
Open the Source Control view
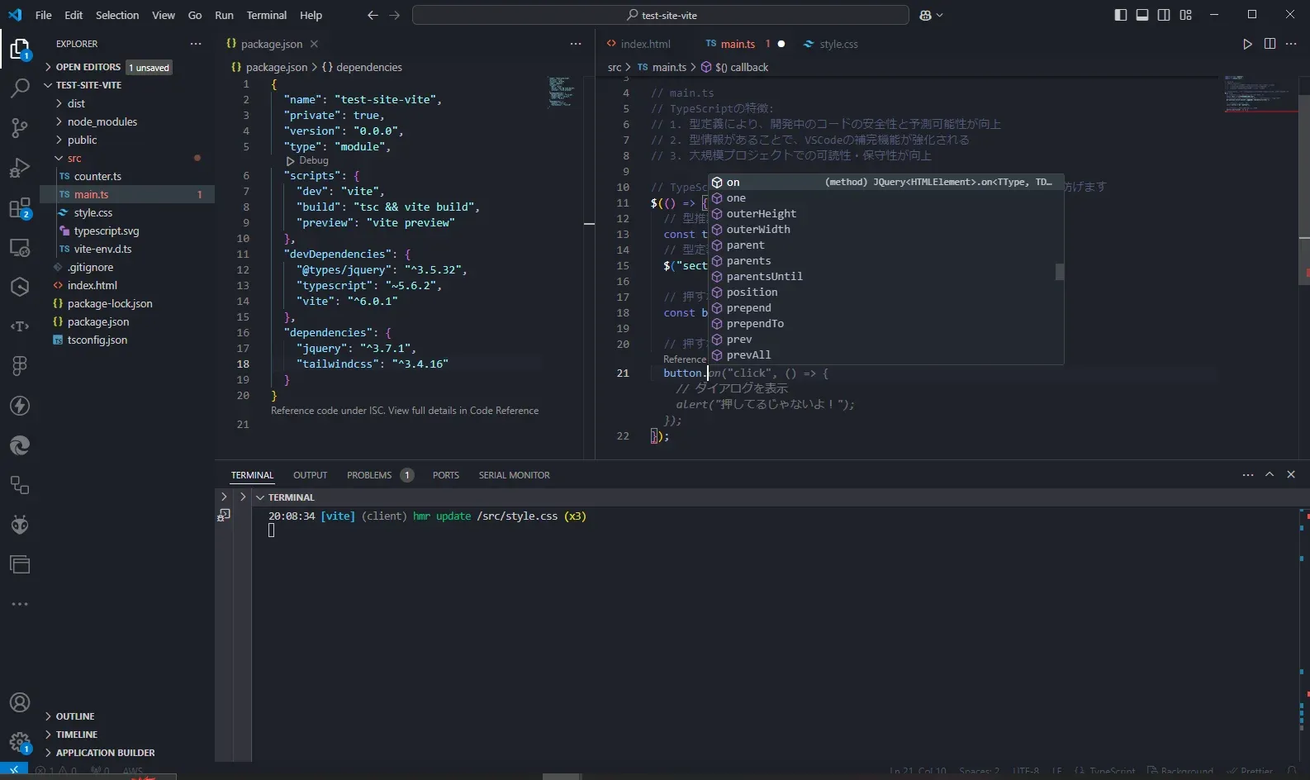click(20, 127)
